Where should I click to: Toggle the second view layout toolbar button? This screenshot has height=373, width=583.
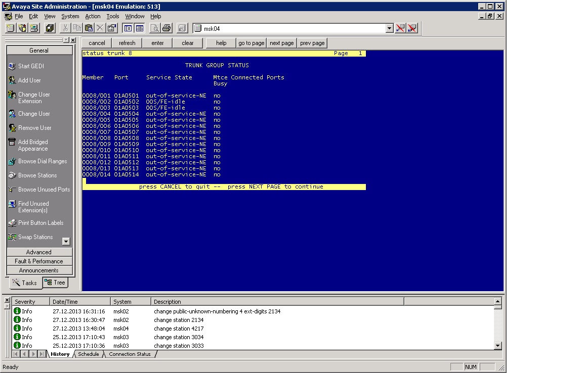click(140, 28)
